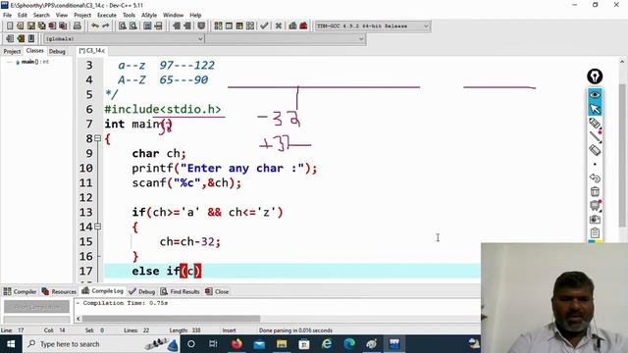
Task: Open the Find Results bottom tab
Action: tap(181, 291)
